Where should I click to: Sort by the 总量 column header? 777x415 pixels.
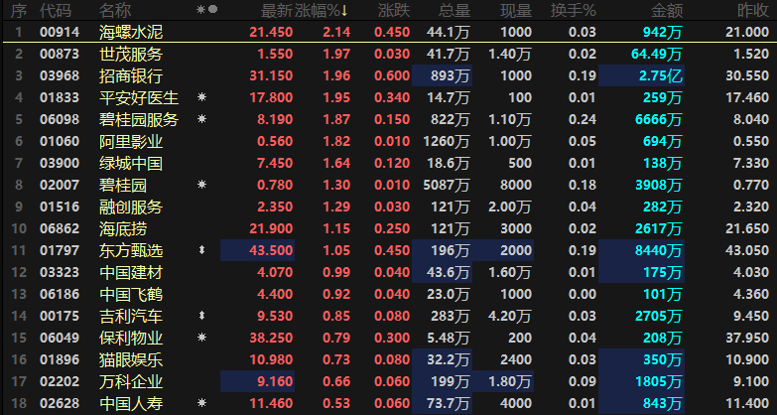click(x=453, y=10)
